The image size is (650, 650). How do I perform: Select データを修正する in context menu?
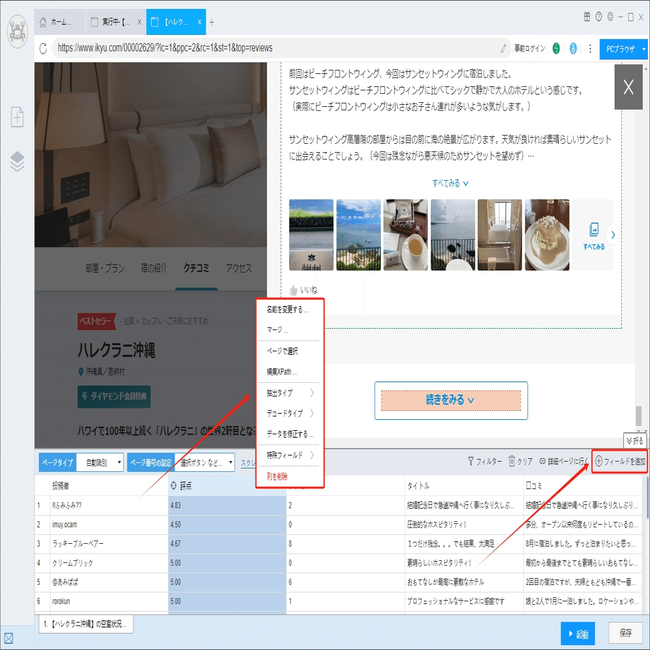tap(289, 434)
